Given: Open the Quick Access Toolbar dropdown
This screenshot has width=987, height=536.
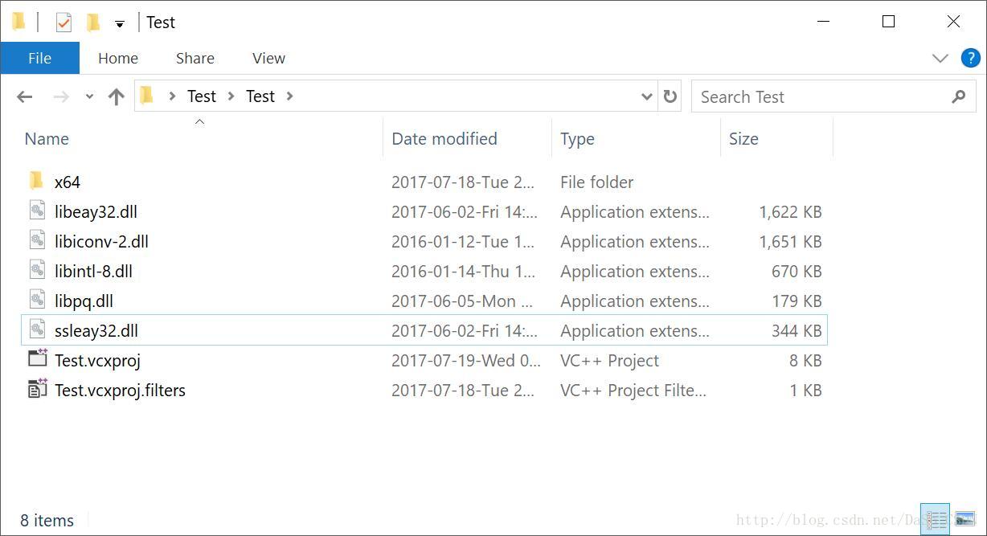Looking at the screenshot, I should (119, 24).
